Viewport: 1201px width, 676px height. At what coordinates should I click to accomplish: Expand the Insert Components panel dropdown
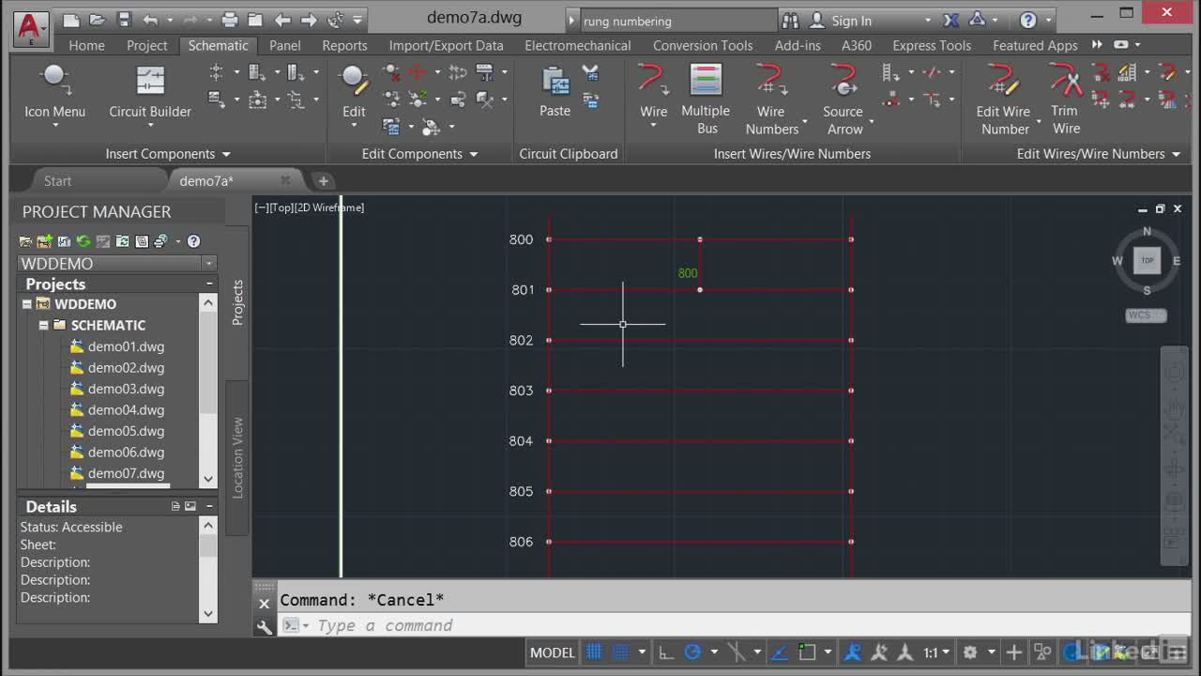coord(226,154)
